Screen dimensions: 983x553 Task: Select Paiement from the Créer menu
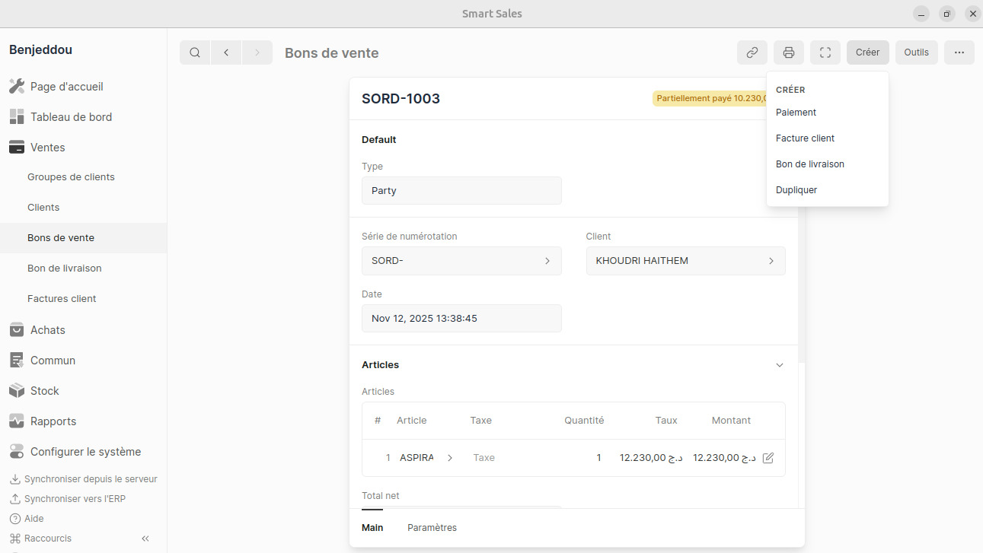pyautogui.click(x=796, y=113)
